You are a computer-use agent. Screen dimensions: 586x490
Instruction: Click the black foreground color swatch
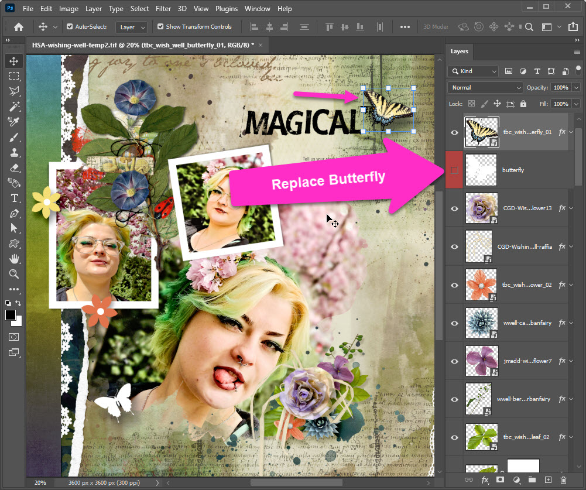click(x=11, y=315)
